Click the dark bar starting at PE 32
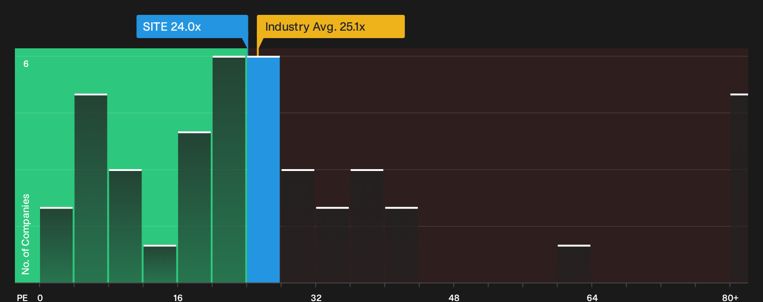763x302 pixels. point(333,245)
